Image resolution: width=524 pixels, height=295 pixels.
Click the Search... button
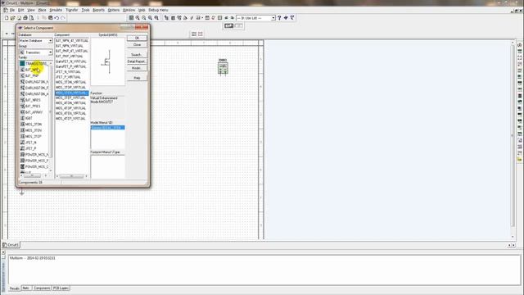[137, 55]
